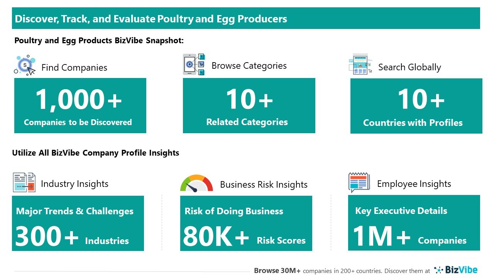Click the Find Companies heading

coord(74,68)
